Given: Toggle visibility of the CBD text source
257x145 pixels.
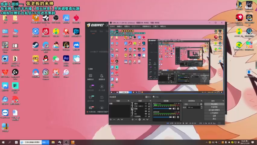Looking at the screenshot, I should tap(146, 114).
